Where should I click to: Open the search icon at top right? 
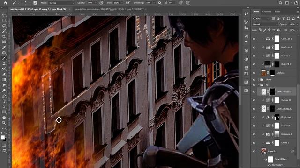280,3
